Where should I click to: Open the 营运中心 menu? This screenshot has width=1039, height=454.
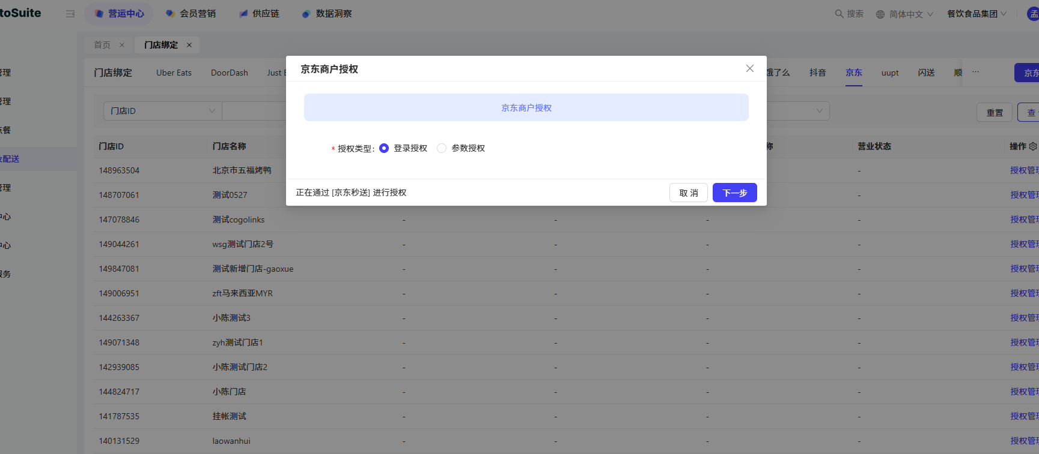point(119,13)
